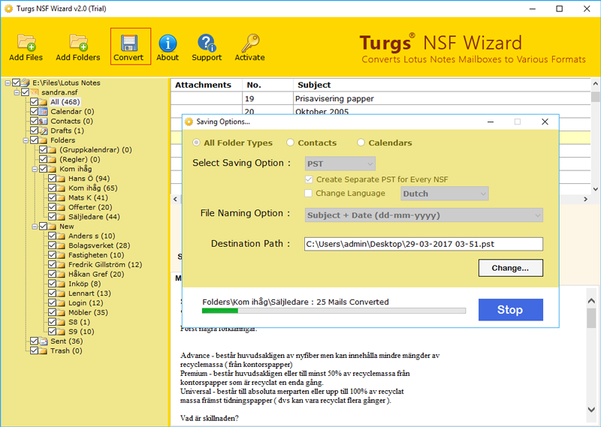Click the conversion progress bar

pyautogui.click(x=334, y=311)
